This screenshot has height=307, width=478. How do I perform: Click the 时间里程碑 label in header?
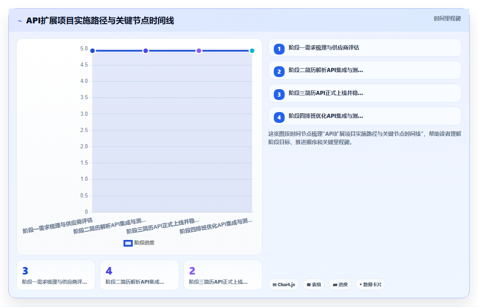pos(447,19)
